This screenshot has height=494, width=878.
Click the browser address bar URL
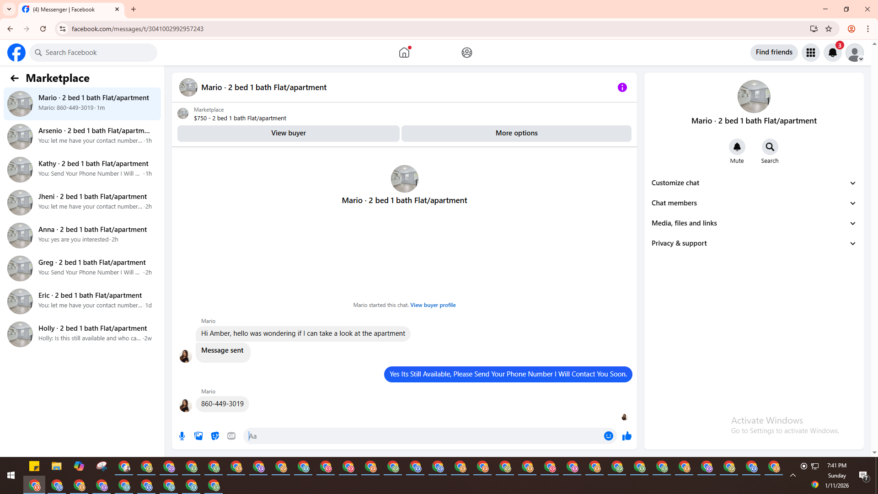point(138,29)
